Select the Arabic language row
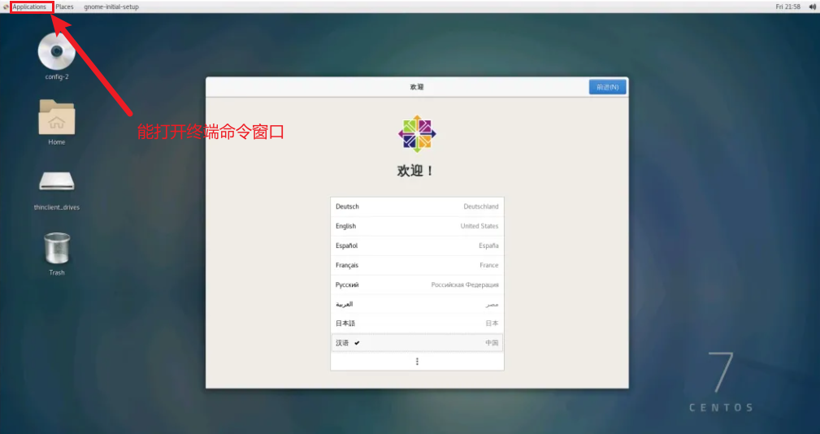The image size is (820, 434). pyautogui.click(x=417, y=304)
